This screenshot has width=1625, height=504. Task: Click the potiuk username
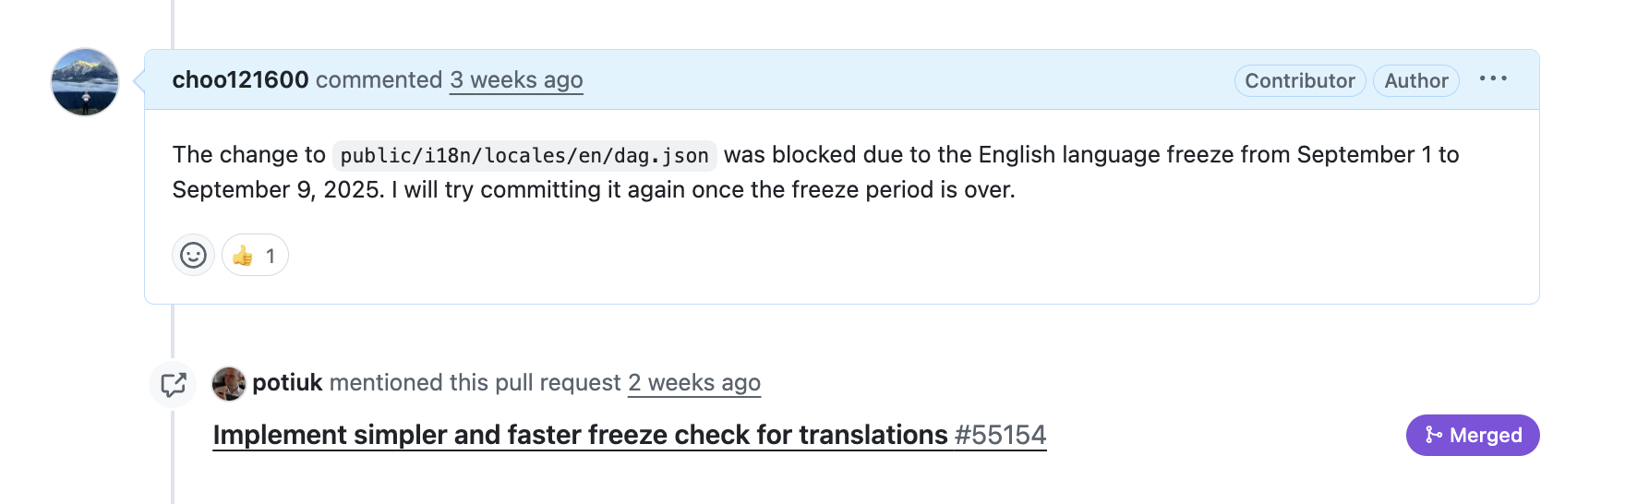(287, 383)
